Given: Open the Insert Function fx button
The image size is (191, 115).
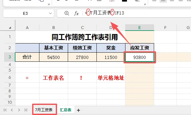Looking at the screenshot, I should click(76, 13).
